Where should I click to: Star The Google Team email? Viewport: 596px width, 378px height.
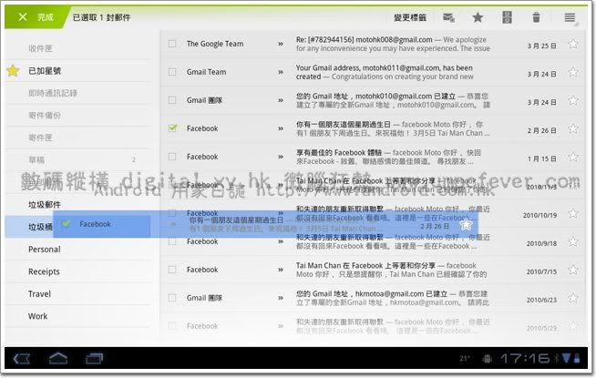pyautogui.click(x=572, y=44)
